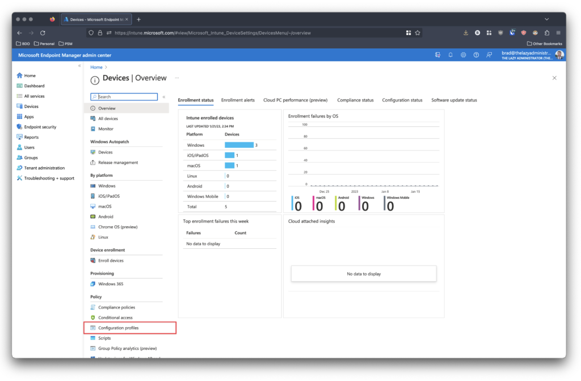Open the Firefox extensions puzzle icon
This screenshot has height=381, width=581.
[546, 33]
